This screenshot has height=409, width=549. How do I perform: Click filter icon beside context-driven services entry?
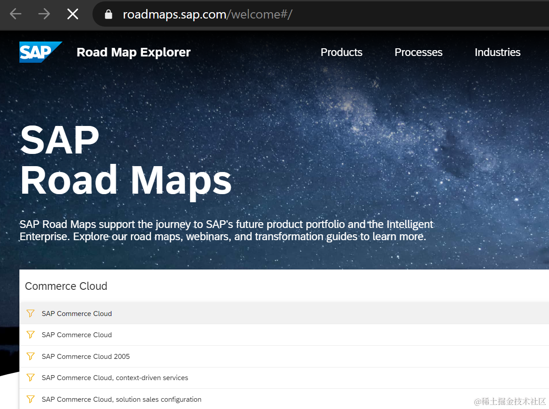coord(30,377)
